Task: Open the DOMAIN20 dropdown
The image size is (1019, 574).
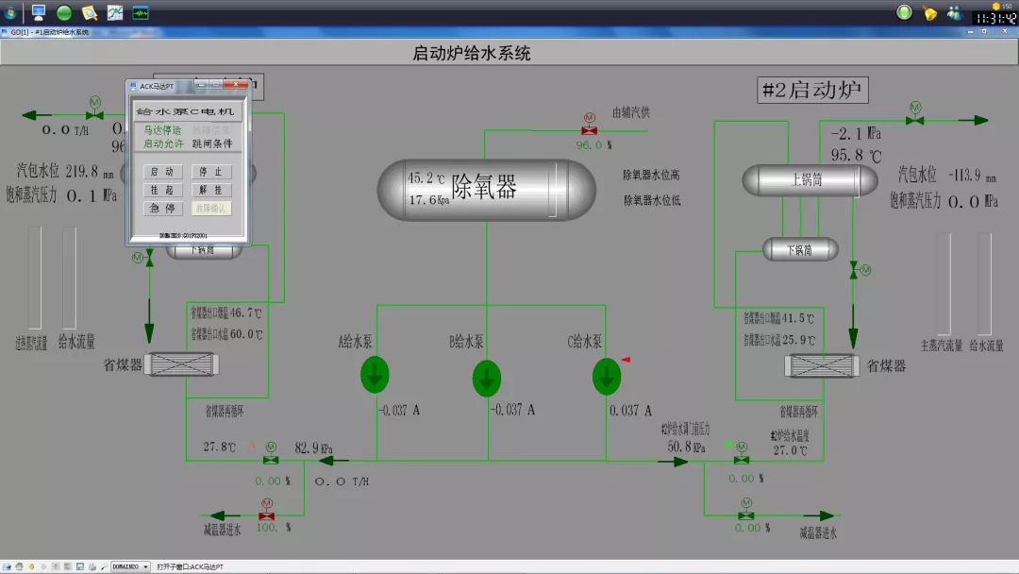Action: pos(130,566)
